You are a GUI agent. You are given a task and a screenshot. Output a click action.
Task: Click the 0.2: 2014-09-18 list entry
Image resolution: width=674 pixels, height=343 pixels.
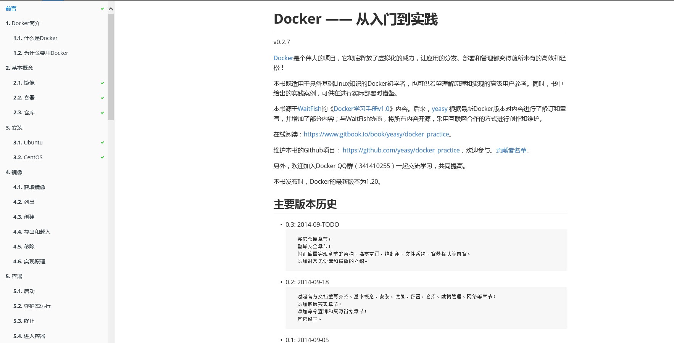point(307,282)
